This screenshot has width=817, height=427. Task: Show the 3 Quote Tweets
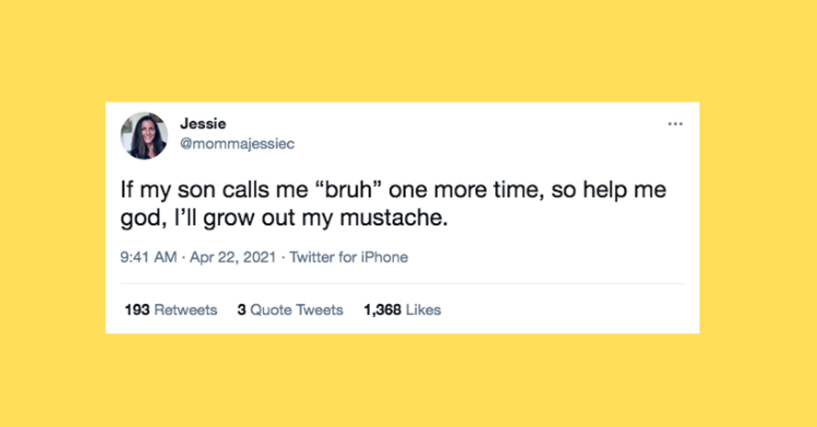[x=290, y=310]
